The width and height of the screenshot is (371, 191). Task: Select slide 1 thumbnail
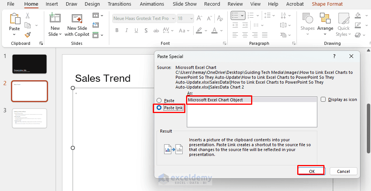coord(29,64)
